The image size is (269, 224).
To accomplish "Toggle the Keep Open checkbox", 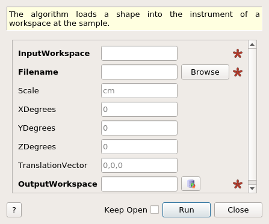I will [x=155, y=210].
